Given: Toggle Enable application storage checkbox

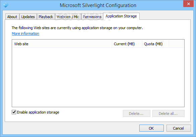Looking at the screenshot, I should pos(14,112).
